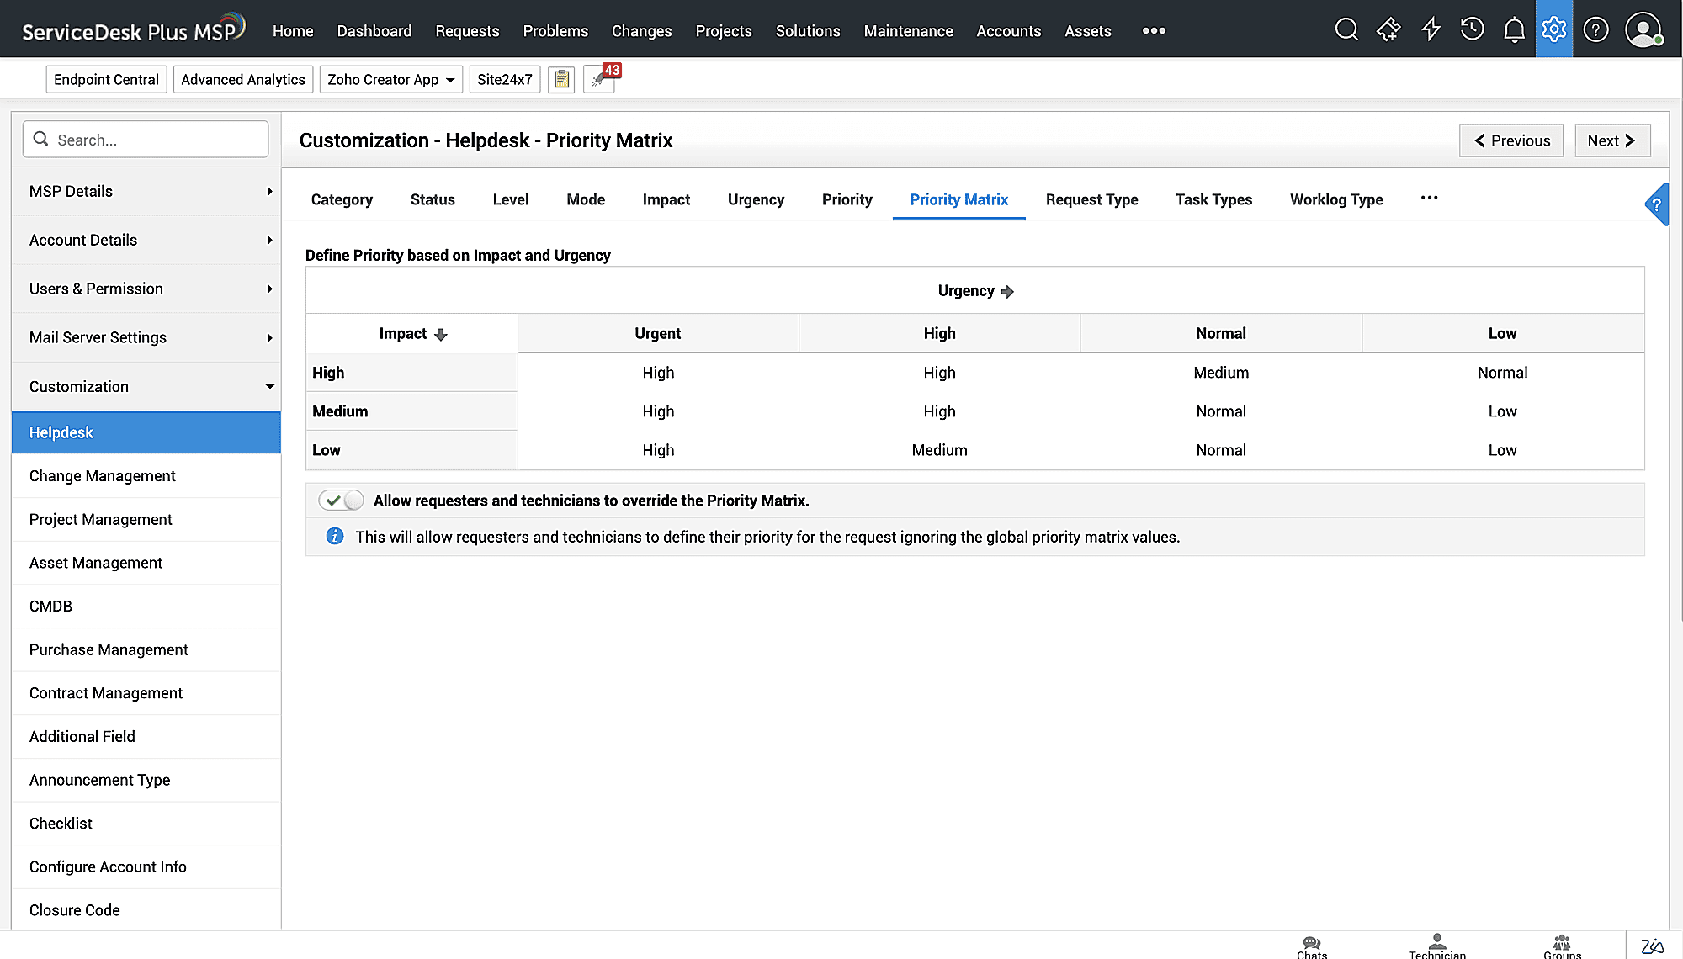Screen dimensions: 1683x959
Task: Open the search icon in the top bar
Action: [x=1346, y=29]
